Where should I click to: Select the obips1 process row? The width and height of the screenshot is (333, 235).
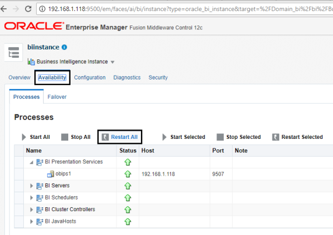click(174, 174)
